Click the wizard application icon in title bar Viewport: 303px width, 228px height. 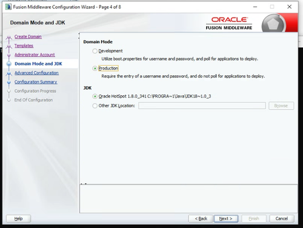(x=8, y=7)
